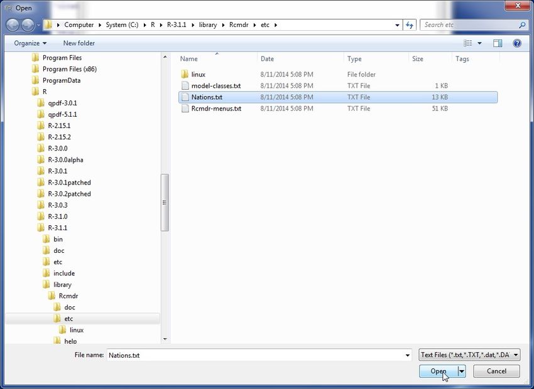Select the R-2.15.2 tree folder
534x389 pixels.
(59, 137)
